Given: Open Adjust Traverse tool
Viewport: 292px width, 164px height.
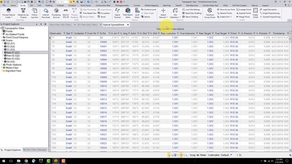Looking at the screenshot, I should (117, 13).
